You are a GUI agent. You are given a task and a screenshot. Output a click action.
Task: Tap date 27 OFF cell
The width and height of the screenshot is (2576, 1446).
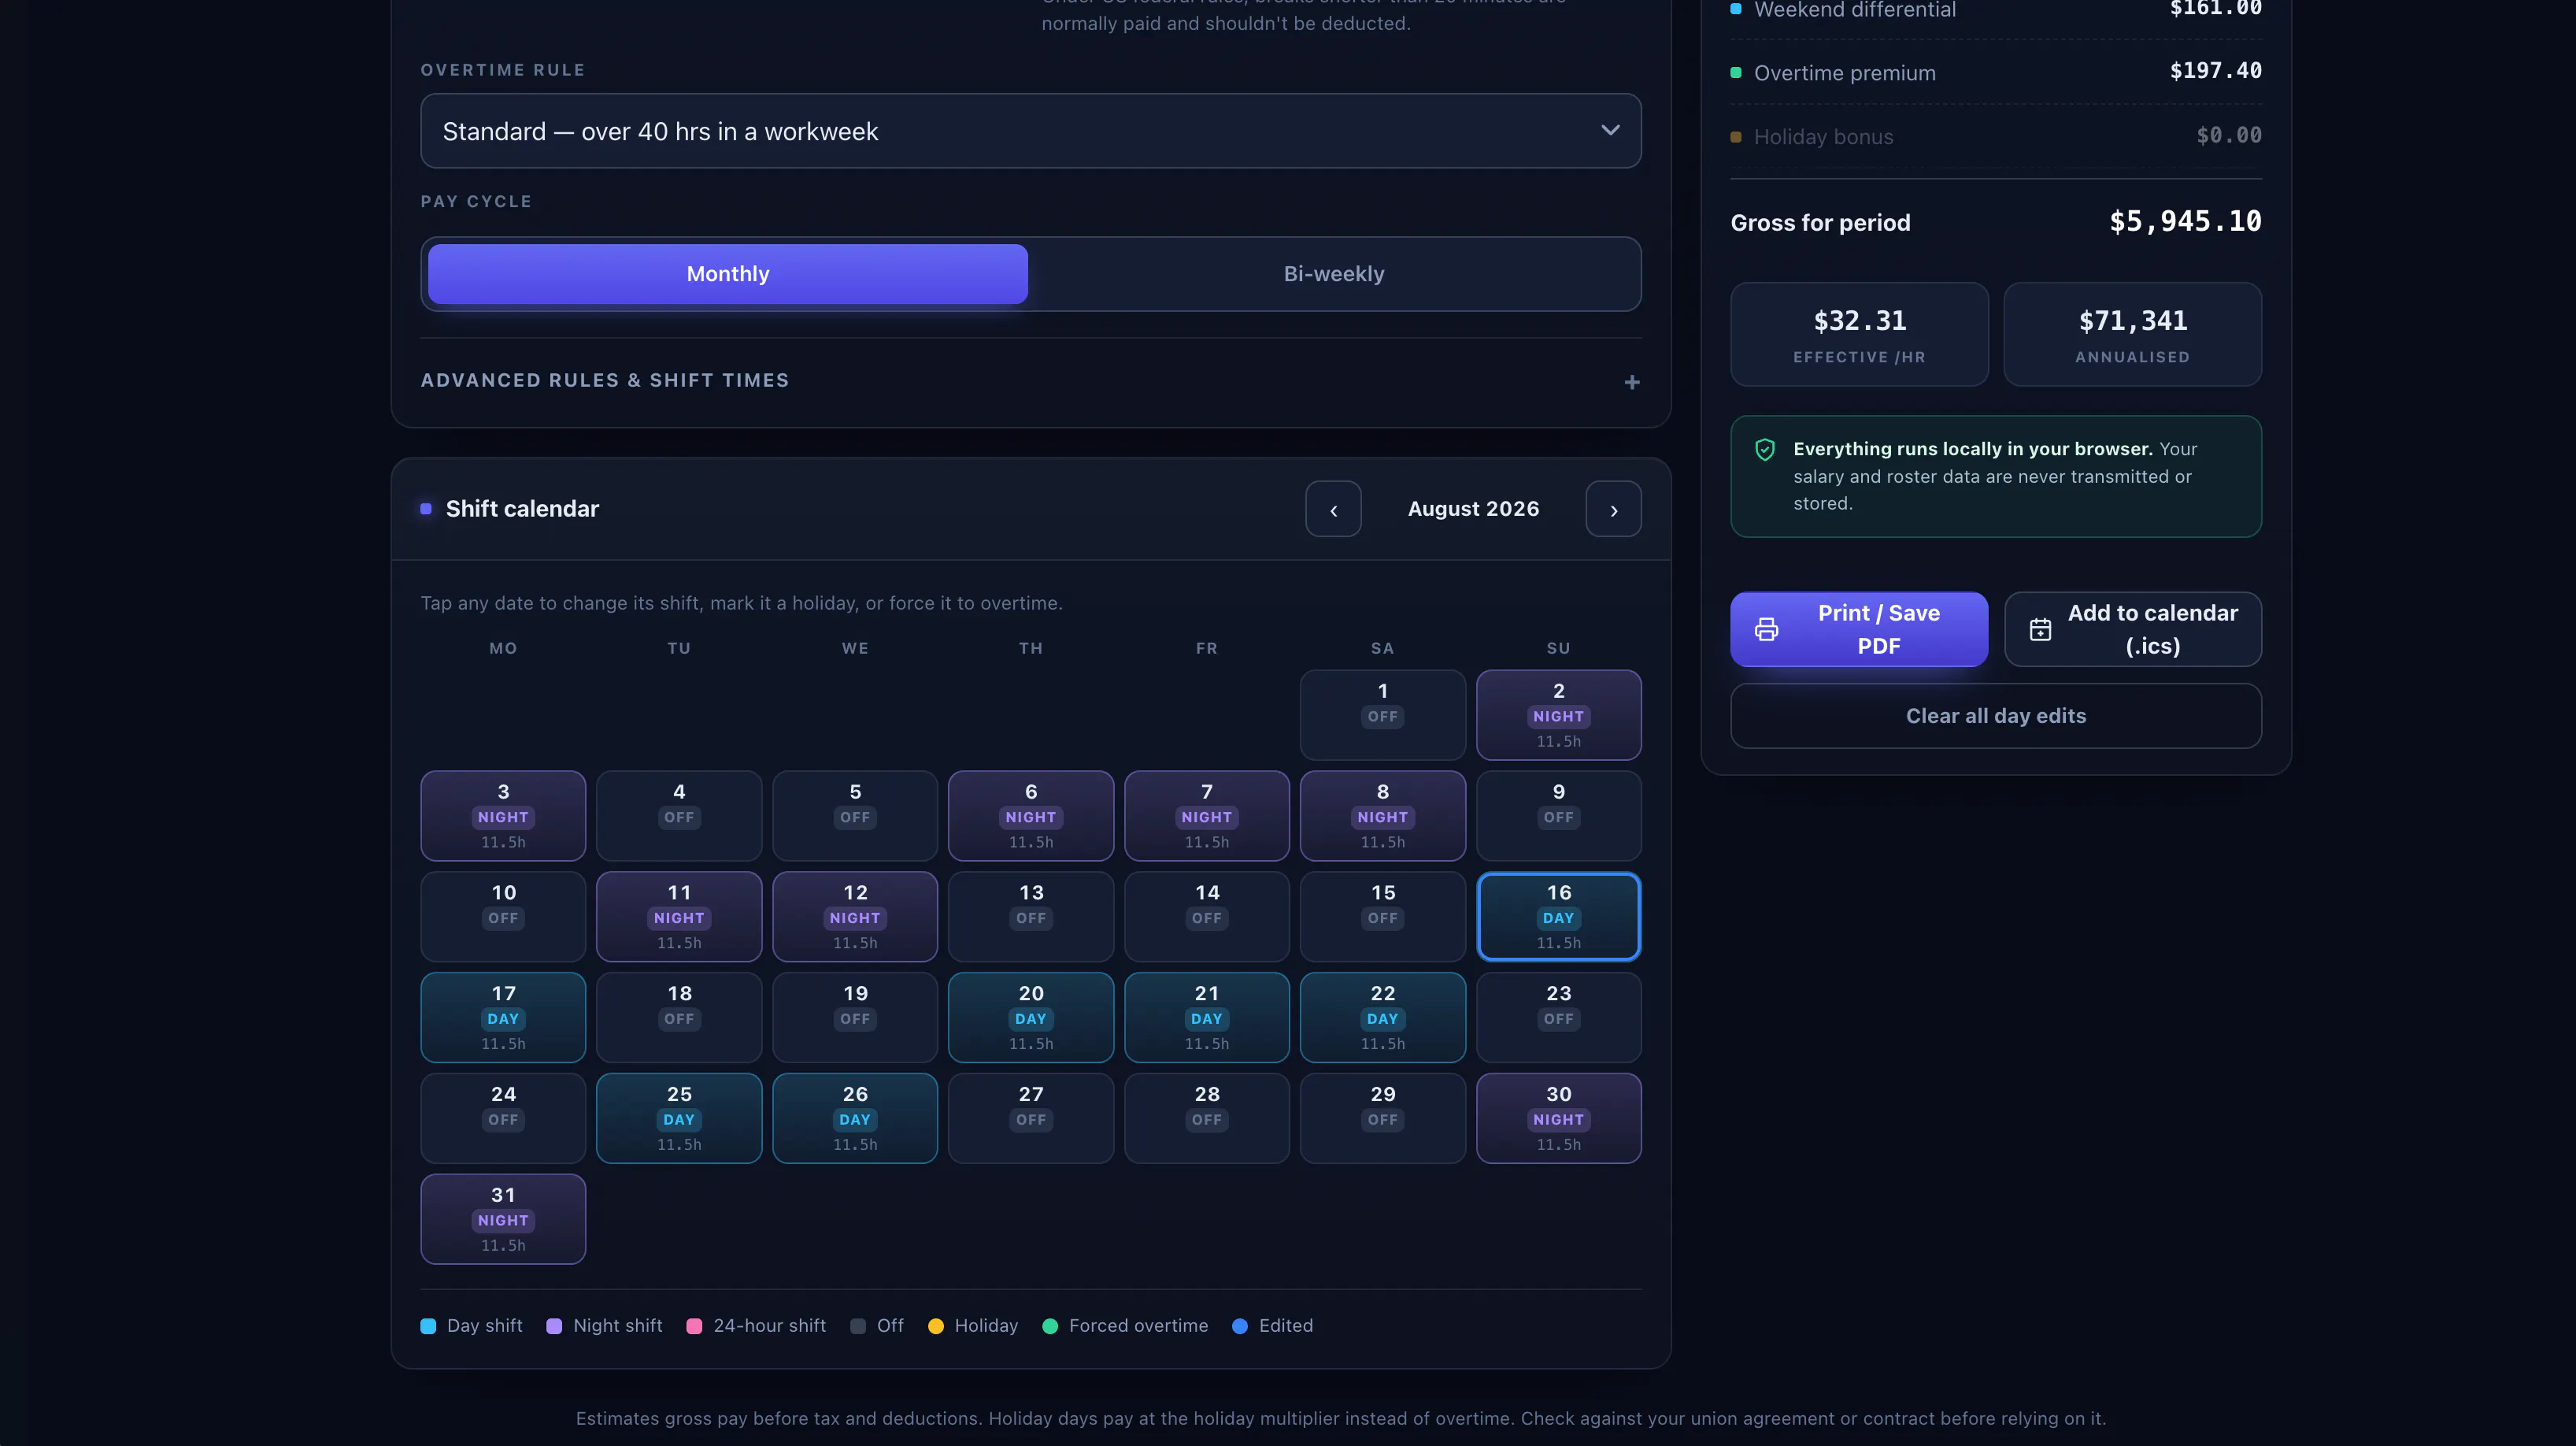pos(1031,1119)
